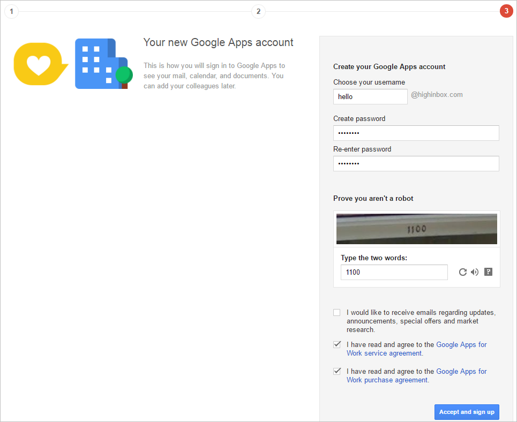Screen dimensions: 517x422
Task: Go to step 1 circle
Action: [x=12, y=12]
